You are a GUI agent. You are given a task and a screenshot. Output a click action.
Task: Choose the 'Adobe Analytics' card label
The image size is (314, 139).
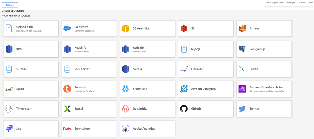(x=144, y=129)
